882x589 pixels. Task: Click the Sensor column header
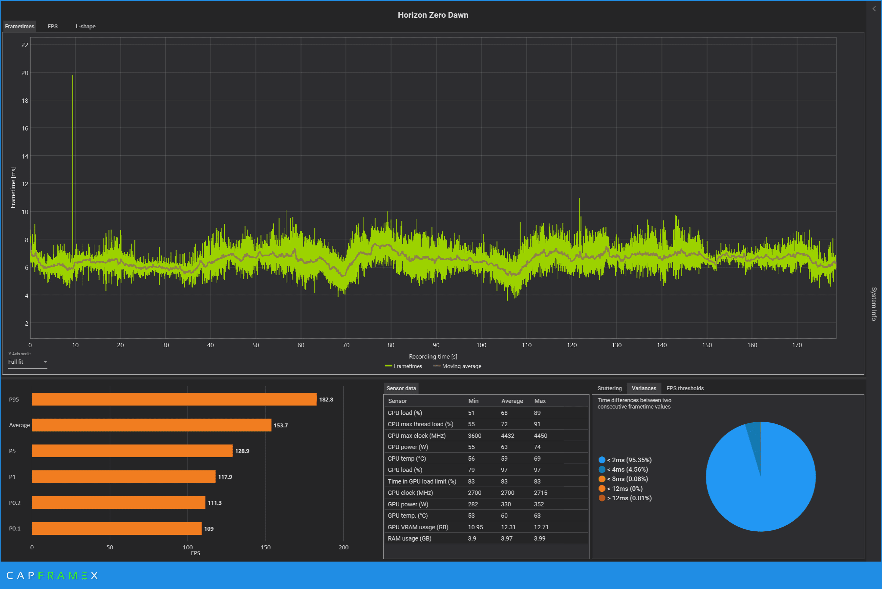click(x=397, y=401)
